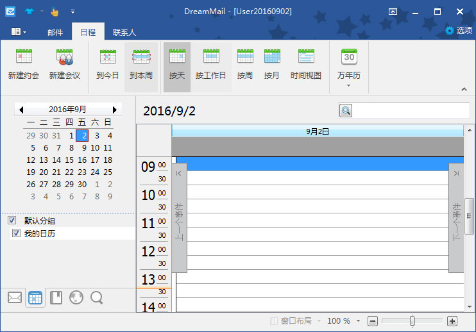Open the layout pane dropdown left of 邮件

[19, 31]
